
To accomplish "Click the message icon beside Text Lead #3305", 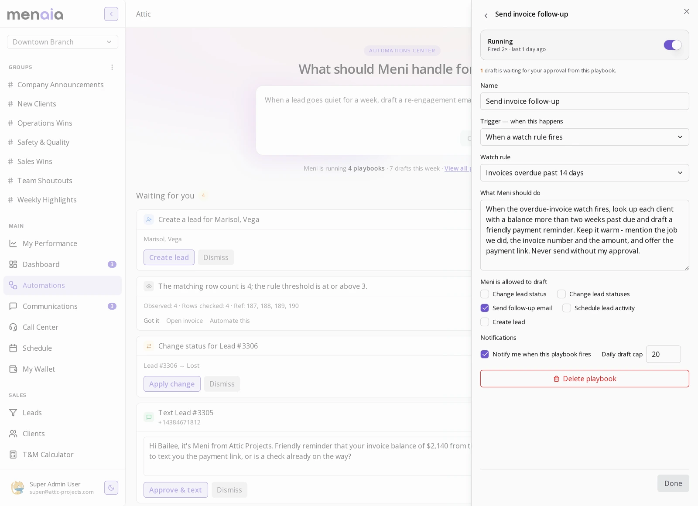I will [149, 417].
